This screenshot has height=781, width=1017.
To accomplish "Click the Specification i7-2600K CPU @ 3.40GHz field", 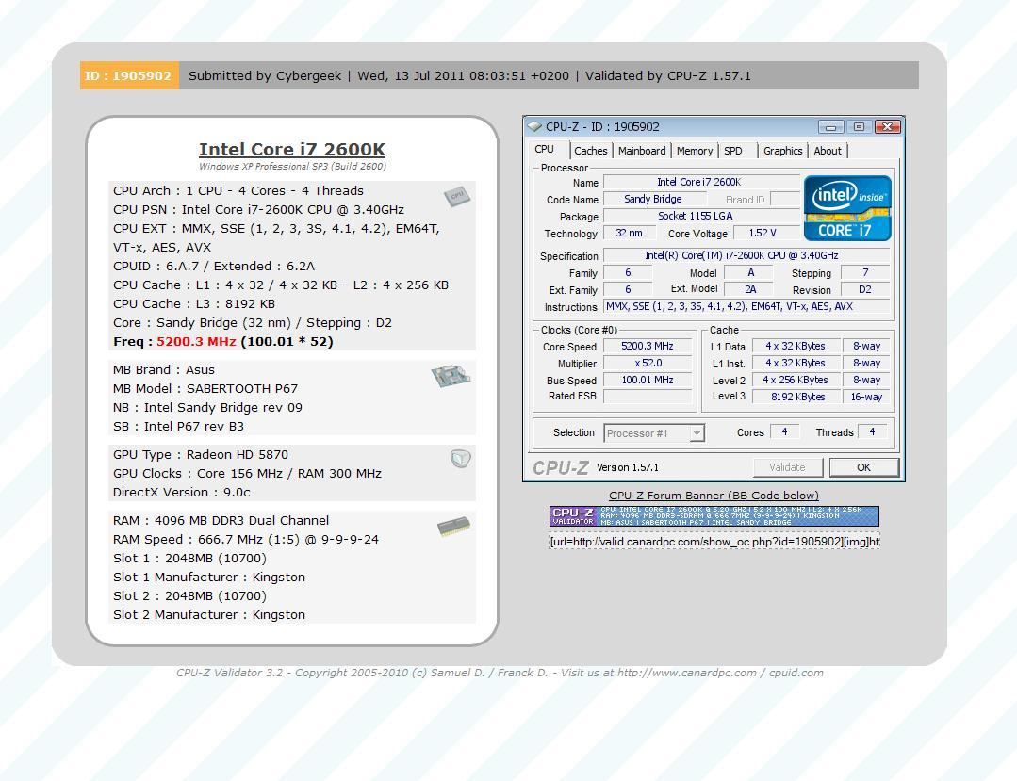I will point(747,255).
